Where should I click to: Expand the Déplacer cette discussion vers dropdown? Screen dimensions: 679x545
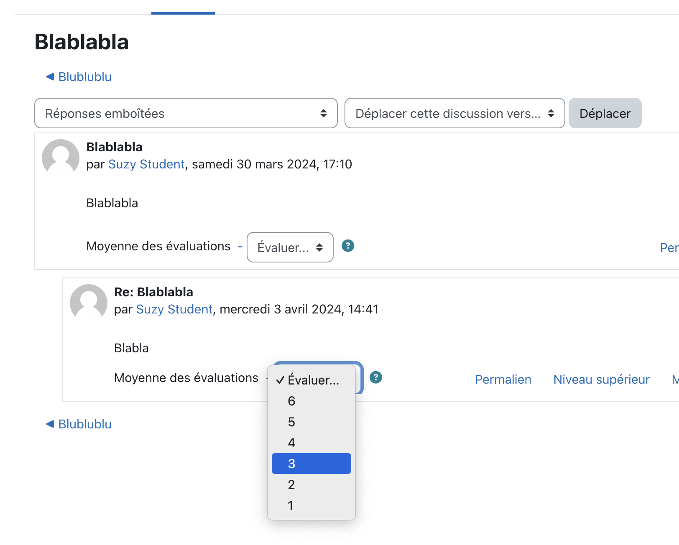click(x=454, y=113)
